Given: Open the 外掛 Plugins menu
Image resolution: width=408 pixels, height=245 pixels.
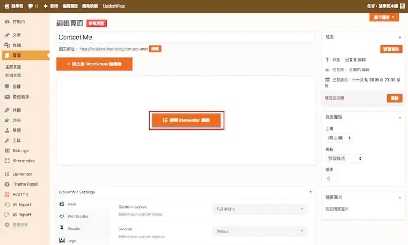Looking at the screenshot, I should pos(13,120).
